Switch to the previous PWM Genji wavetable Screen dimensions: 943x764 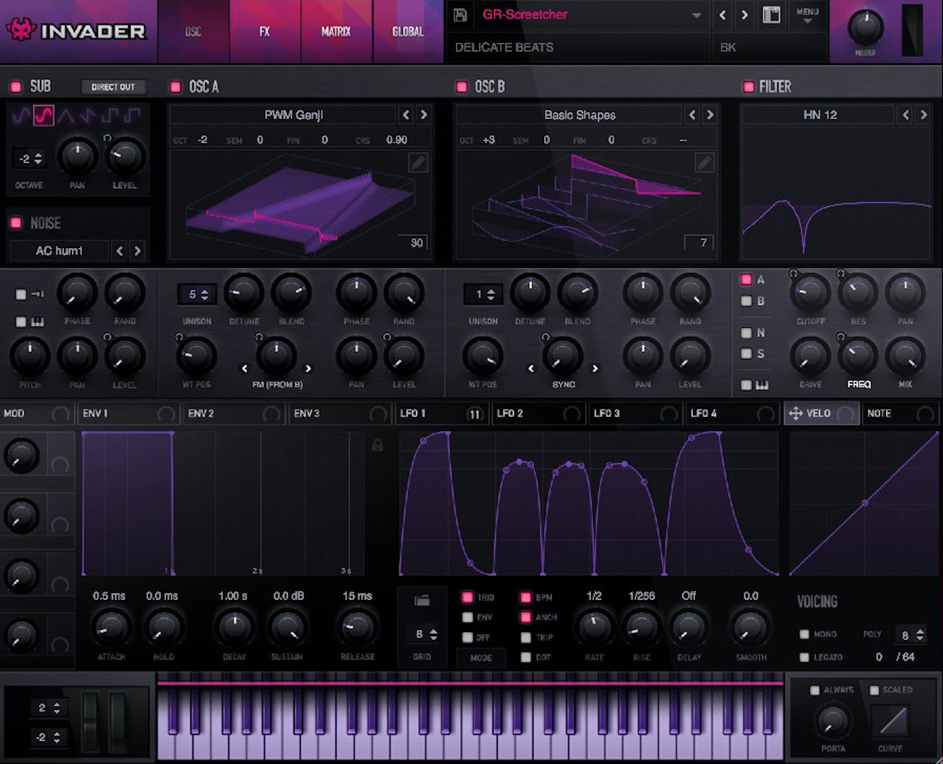406,115
